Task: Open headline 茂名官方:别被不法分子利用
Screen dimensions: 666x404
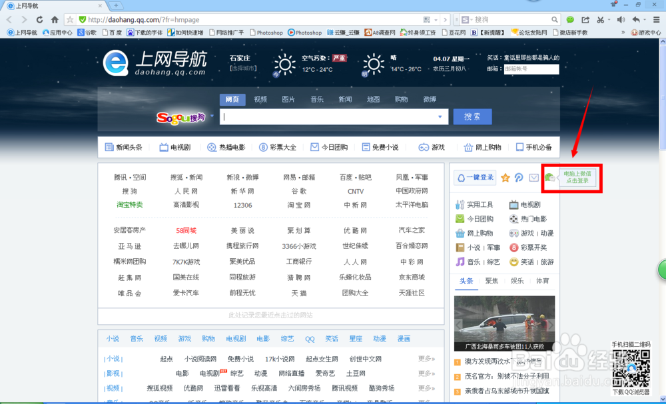Action: click(x=507, y=377)
